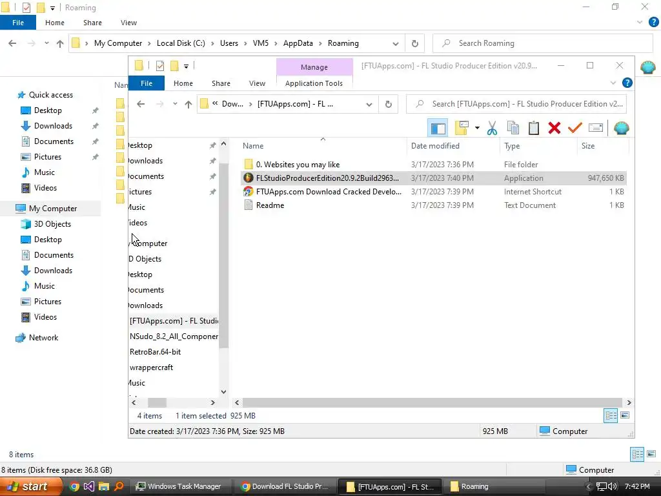Refresh the FTUApps folder view
Image resolution: width=661 pixels, height=496 pixels.
[388, 104]
